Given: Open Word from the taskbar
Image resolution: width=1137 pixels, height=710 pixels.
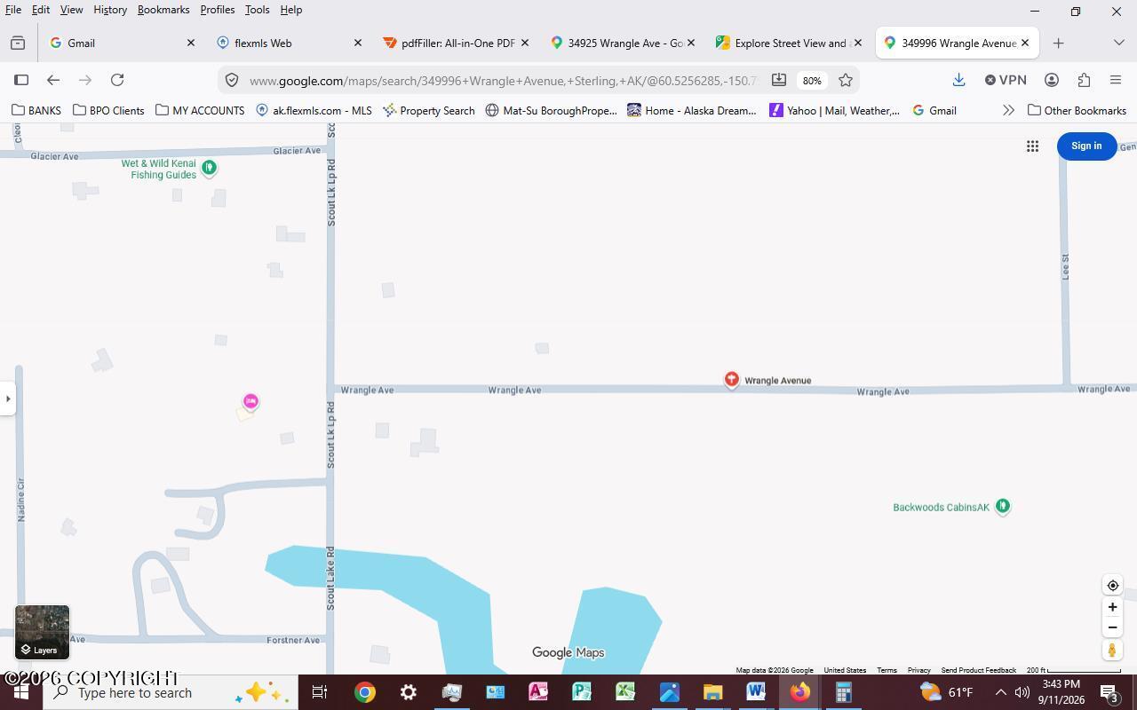Looking at the screenshot, I should tap(756, 692).
